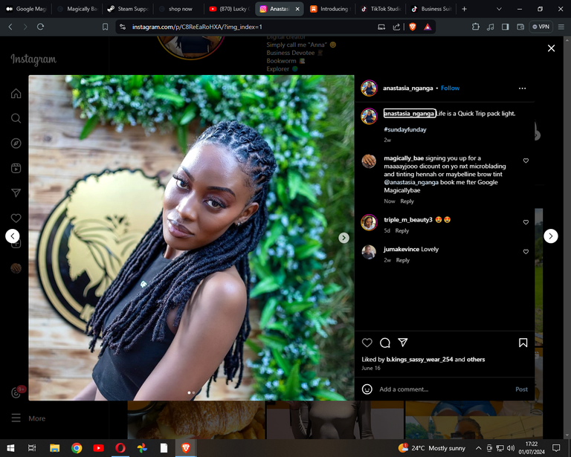Image resolution: width=571 pixels, height=457 pixels.
Task: Open Notifications heart icon in sidebar
Action: tap(16, 218)
